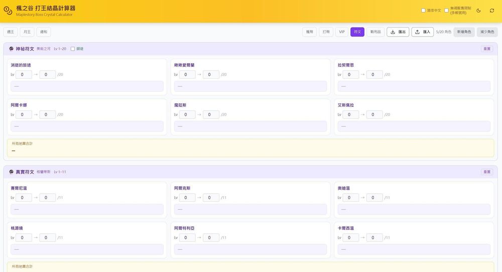
Task: Click the upload icon on the 匯入 button
Action: coord(418,32)
